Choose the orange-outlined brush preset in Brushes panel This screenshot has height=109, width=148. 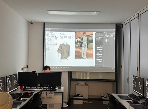(100, 47)
